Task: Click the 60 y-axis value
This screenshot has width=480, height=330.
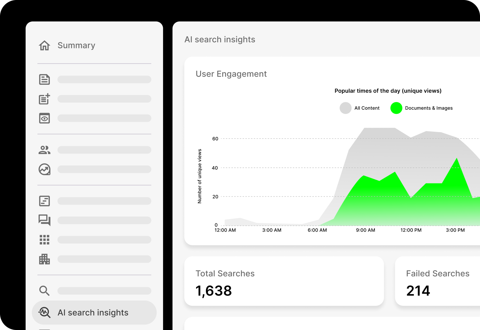Action: point(215,139)
